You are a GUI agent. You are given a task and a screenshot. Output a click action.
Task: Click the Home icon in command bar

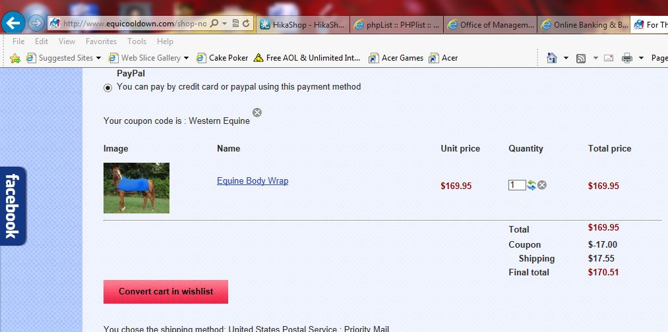(x=552, y=58)
